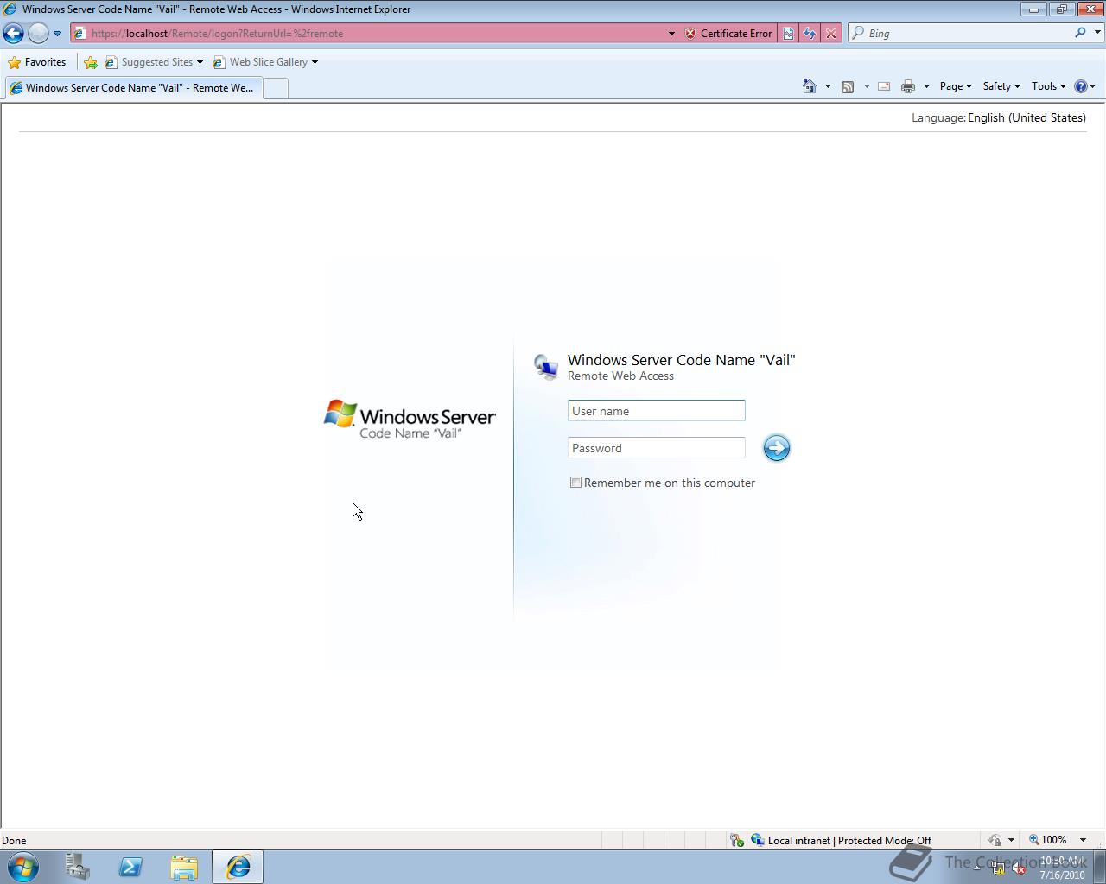Show hidden system tray icons

[x=976, y=868]
